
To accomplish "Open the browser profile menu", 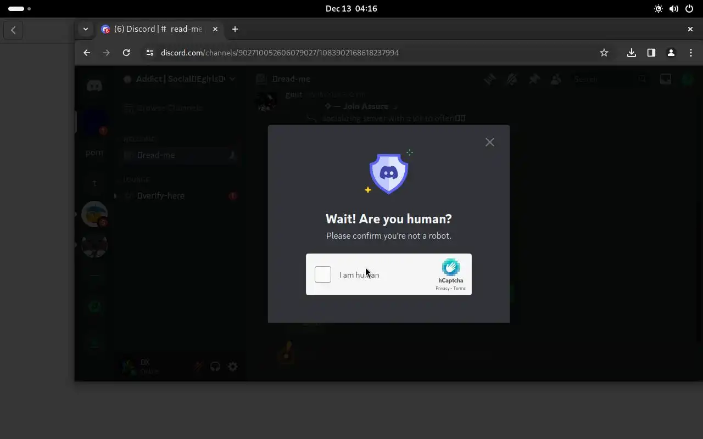I will tap(671, 53).
